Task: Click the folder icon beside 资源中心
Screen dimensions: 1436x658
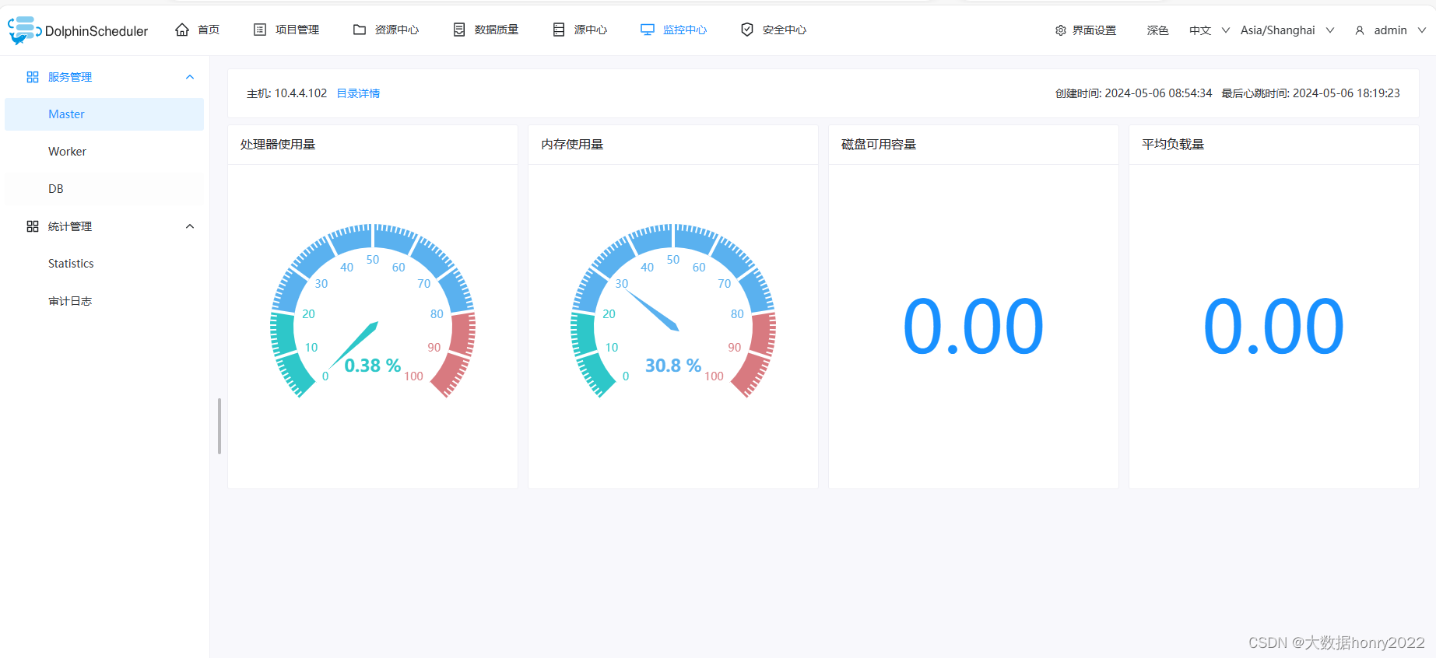Action: pyautogui.click(x=360, y=30)
